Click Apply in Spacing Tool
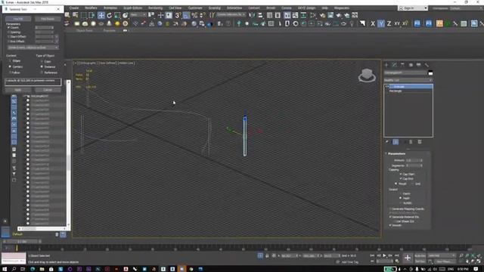 click(18, 90)
